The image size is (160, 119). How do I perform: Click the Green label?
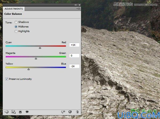pyautogui.click(x=63, y=53)
